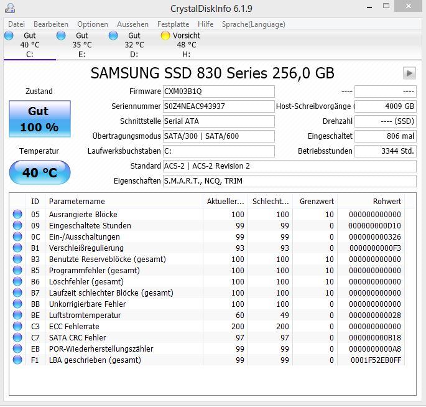Click raw value 000000000B18

[375, 338]
